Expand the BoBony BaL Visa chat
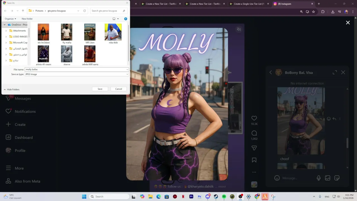 tap(335, 72)
